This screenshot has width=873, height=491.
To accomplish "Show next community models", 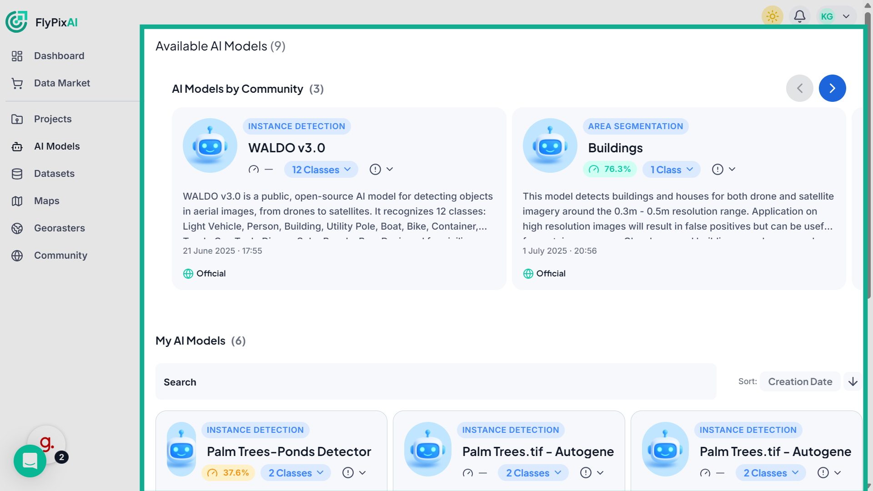I will coord(832,88).
